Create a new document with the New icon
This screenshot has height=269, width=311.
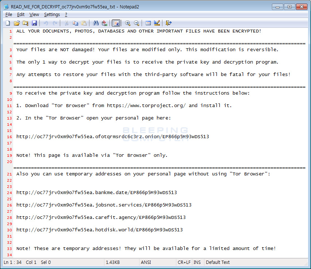[8, 23]
